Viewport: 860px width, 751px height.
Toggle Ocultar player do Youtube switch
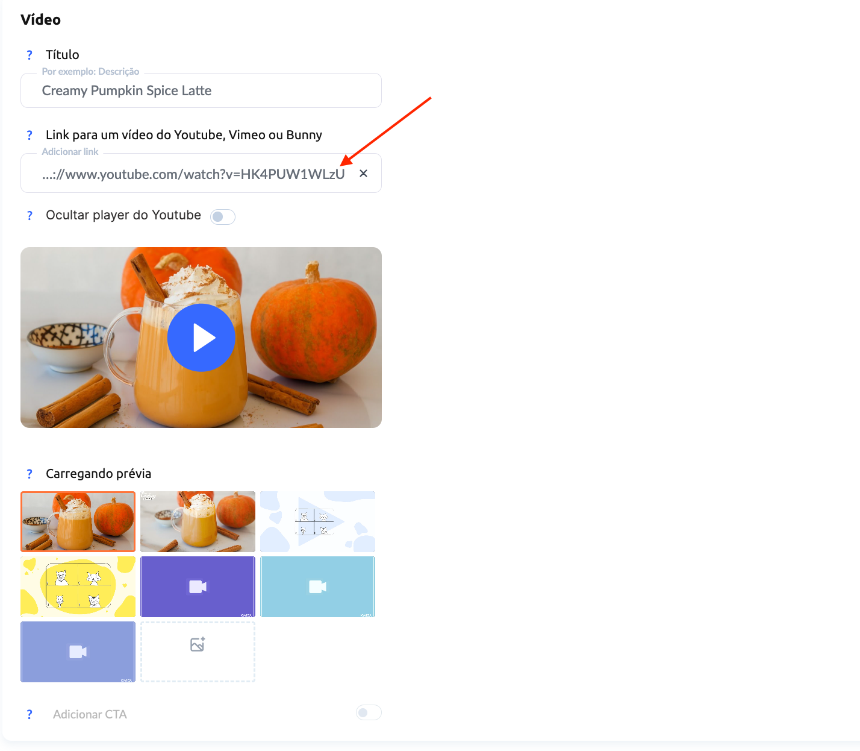tap(223, 216)
